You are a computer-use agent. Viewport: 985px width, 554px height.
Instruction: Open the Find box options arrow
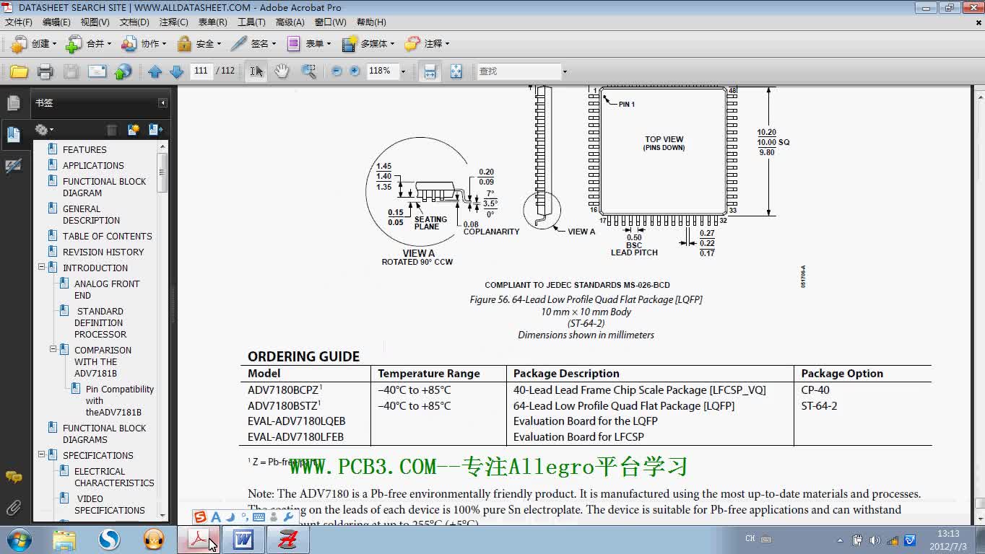565,71
